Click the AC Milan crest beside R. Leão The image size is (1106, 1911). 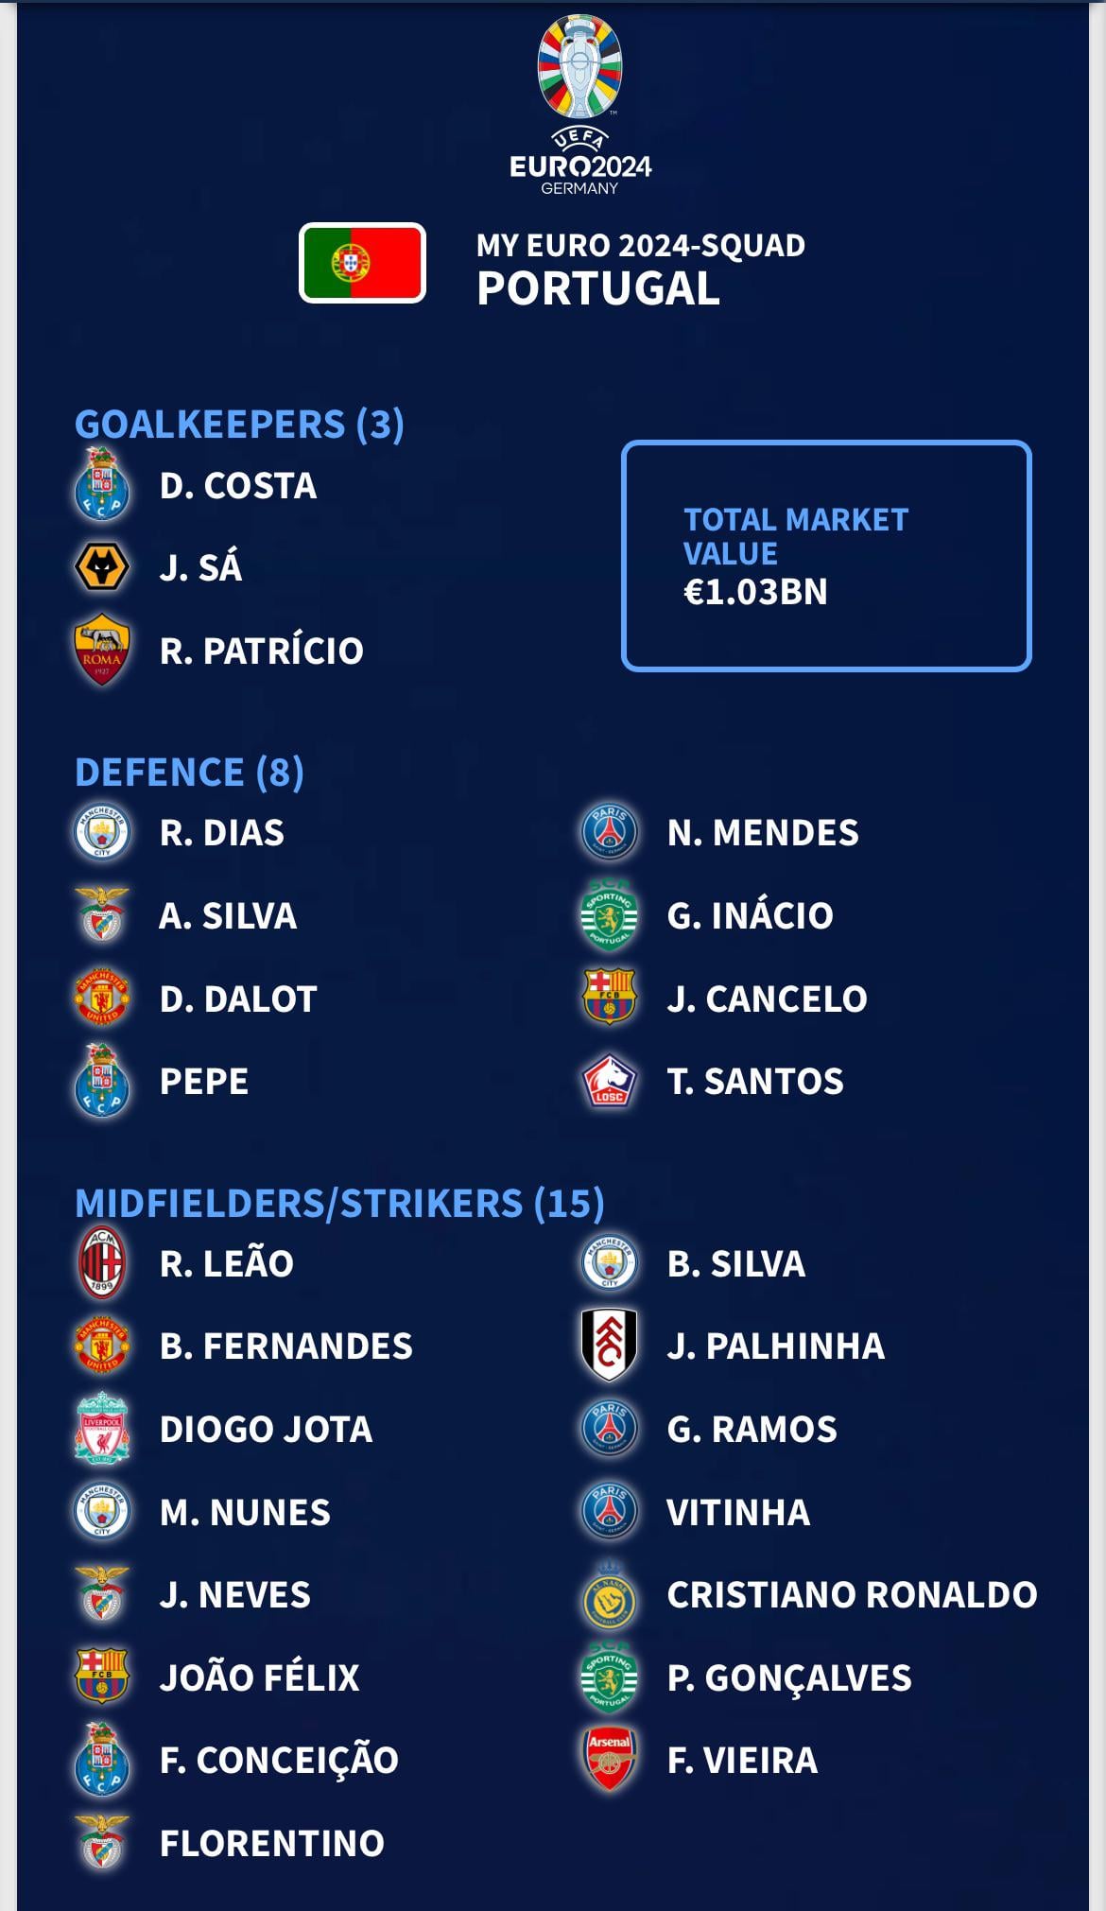(x=102, y=1262)
